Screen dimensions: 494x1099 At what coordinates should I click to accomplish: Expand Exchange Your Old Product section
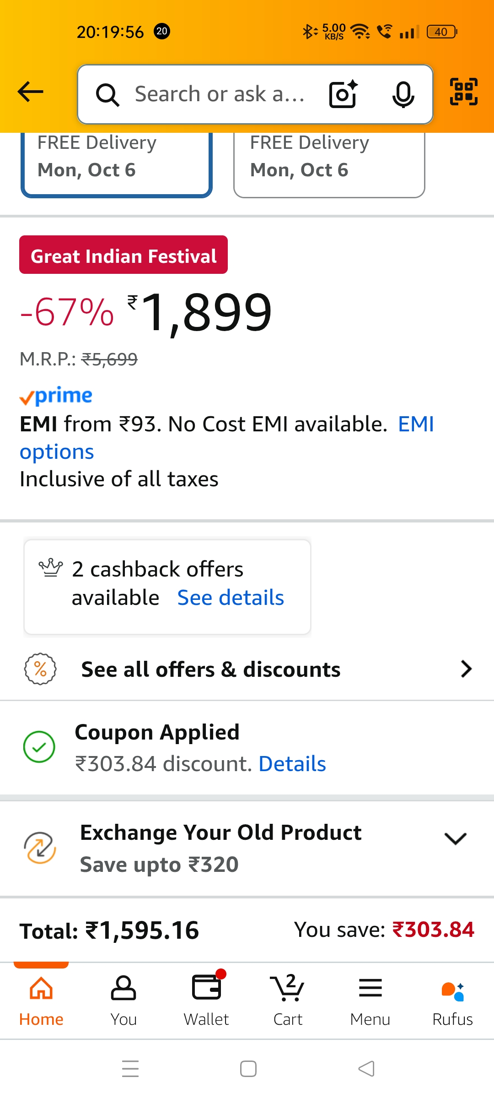455,838
